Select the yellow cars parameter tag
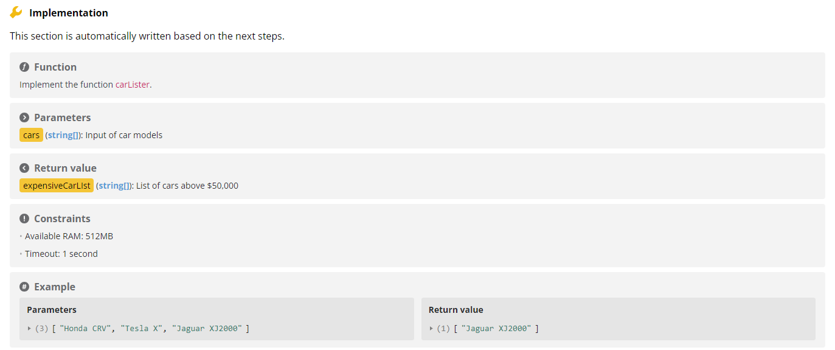Screen dimensions: 835x350 [31, 135]
